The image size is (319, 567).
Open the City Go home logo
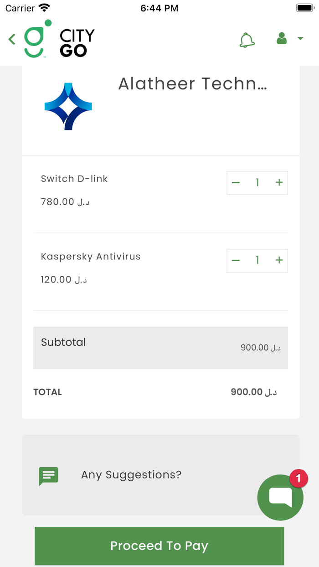point(59,39)
